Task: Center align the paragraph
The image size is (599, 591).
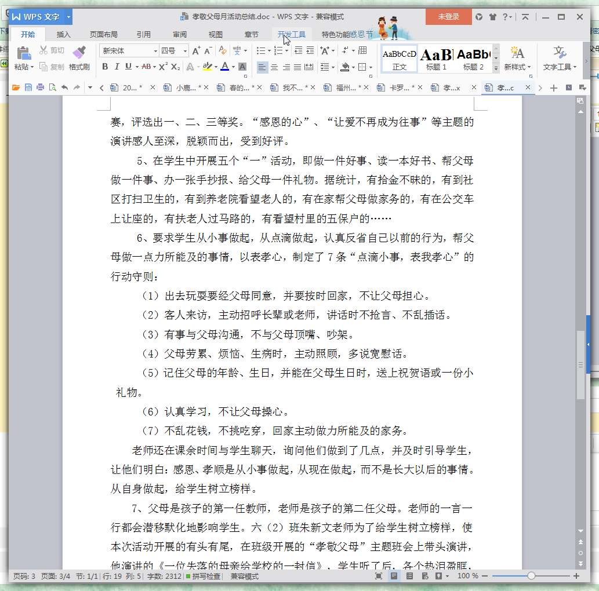Action: point(274,67)
